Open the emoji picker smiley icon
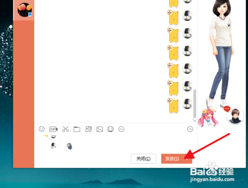Viewport: 248px width, 188px height. 42,129
